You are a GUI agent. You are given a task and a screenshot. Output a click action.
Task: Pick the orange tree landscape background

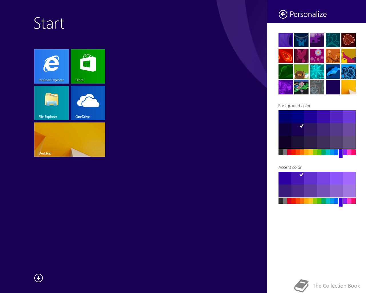(333, 56)
